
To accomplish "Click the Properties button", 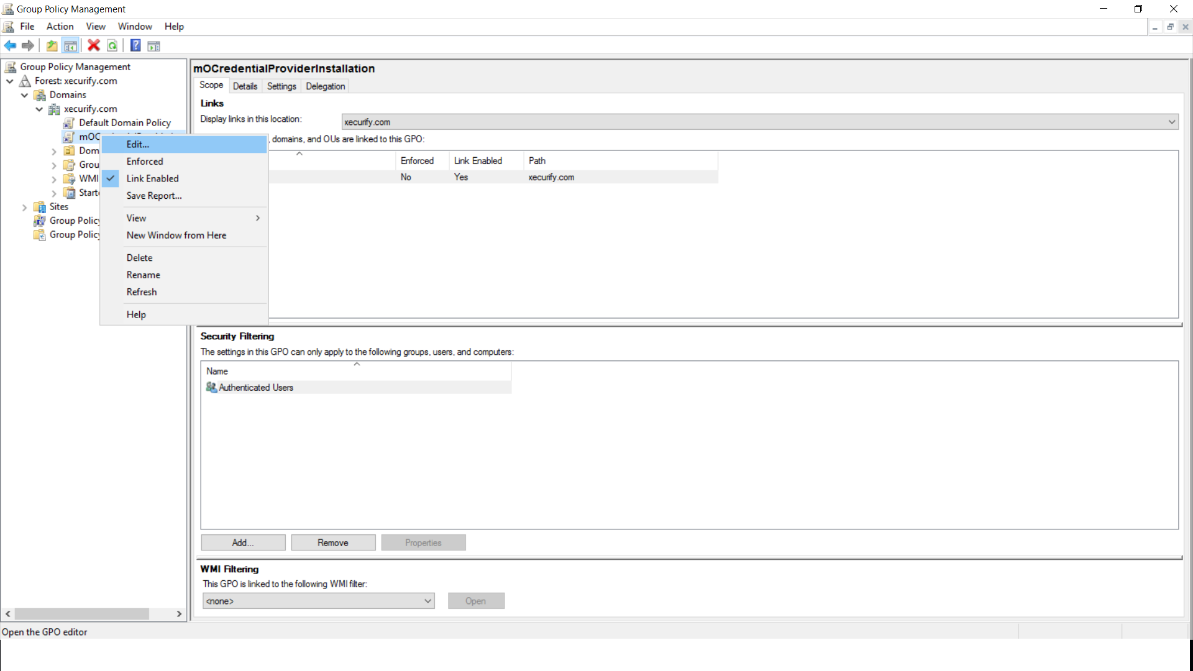I will coord(423,542).
